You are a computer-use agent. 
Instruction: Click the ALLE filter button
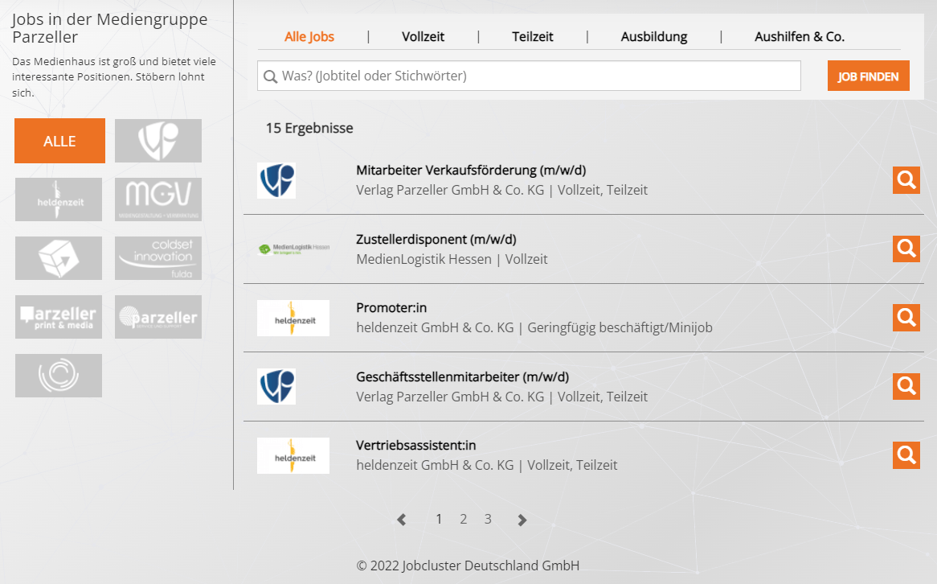[59, 140]
